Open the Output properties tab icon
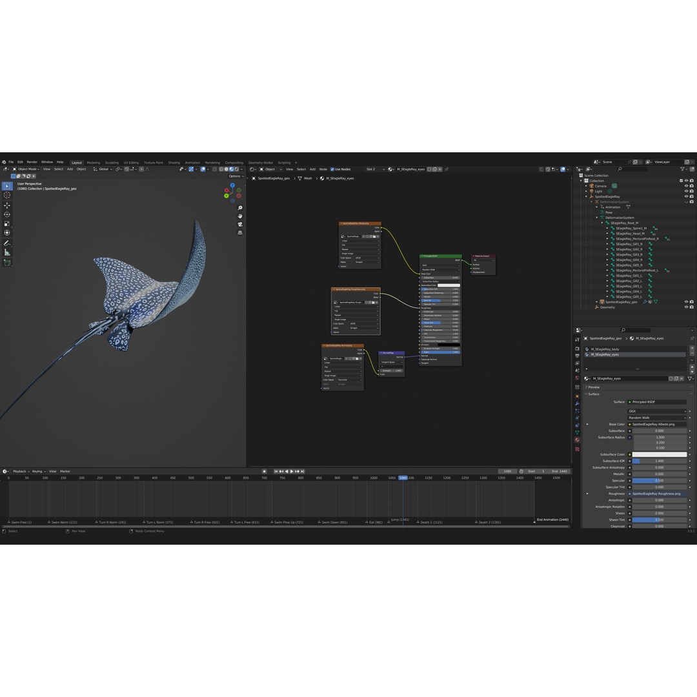The image size is (697, 697). click(x=577, y=356)
